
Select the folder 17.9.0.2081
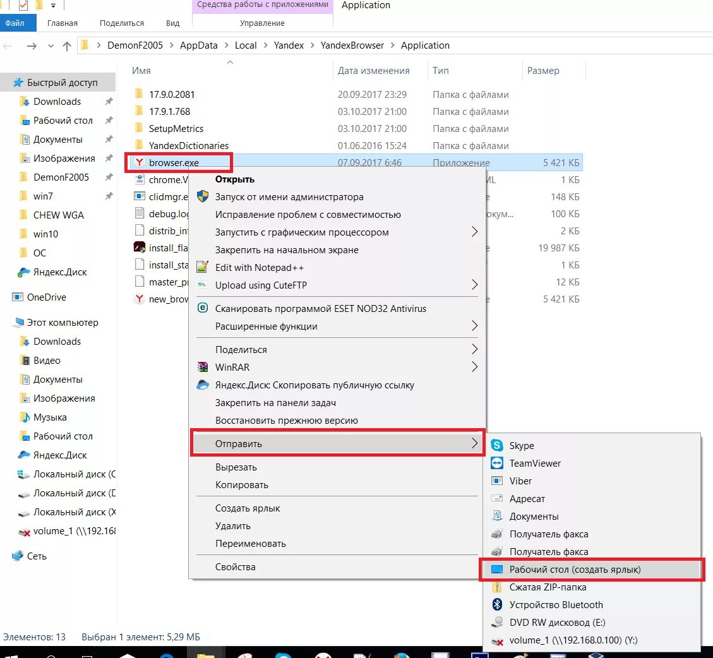172,95
